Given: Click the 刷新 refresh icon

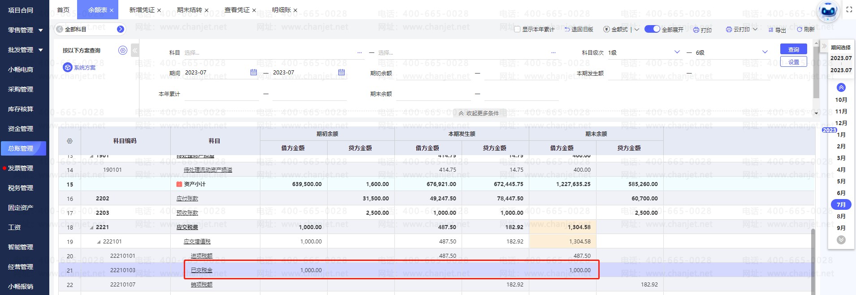Looking at the screenshot, I should (799, 30).
